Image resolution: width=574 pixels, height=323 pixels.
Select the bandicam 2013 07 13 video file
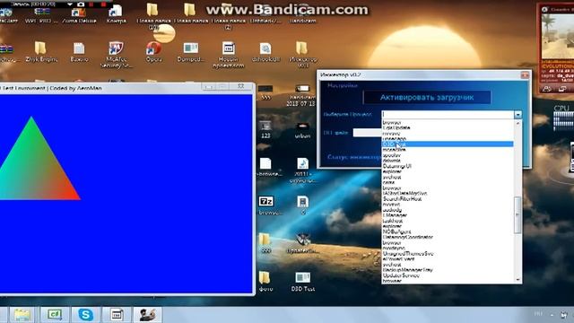[302, 95]
